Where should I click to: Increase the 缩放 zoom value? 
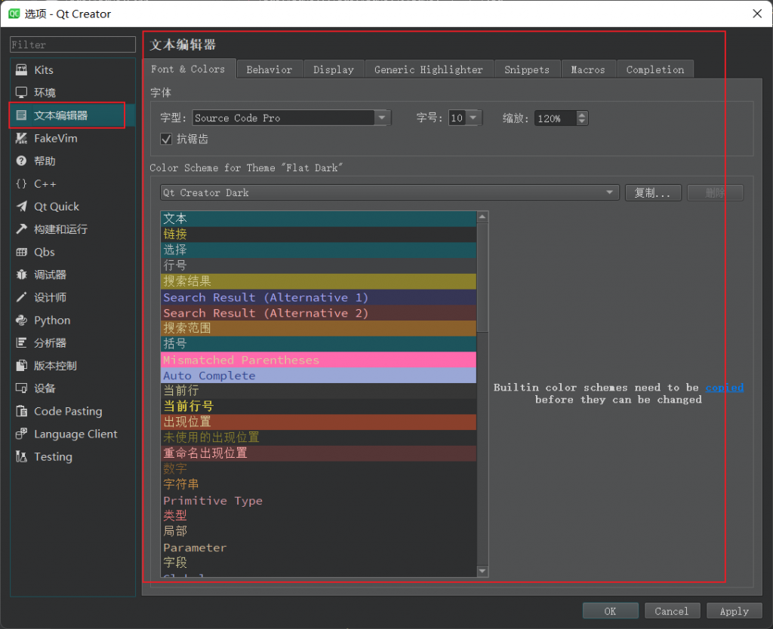click(582, 115)
